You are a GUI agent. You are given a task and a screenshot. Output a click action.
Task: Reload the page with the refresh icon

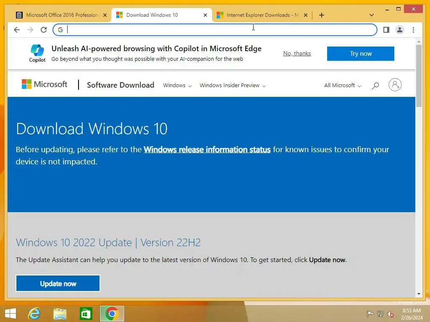(x=44, y=30)
